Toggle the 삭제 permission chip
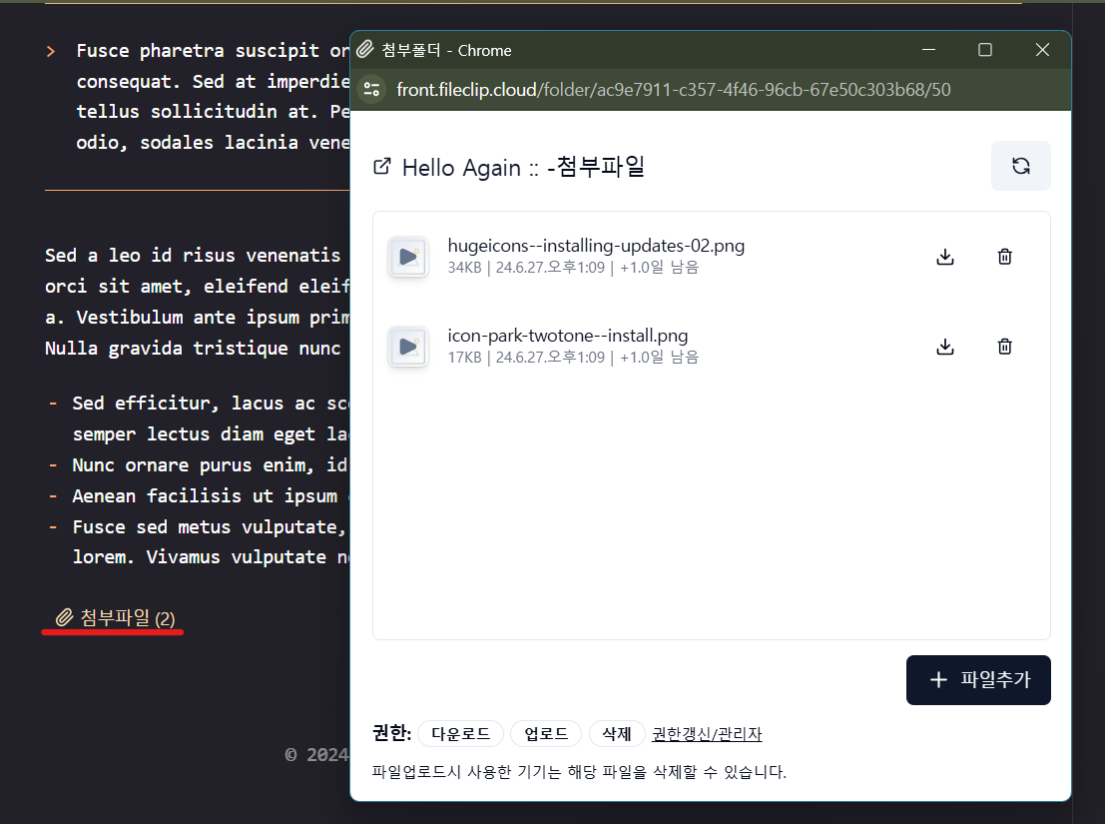 (616, 733)
